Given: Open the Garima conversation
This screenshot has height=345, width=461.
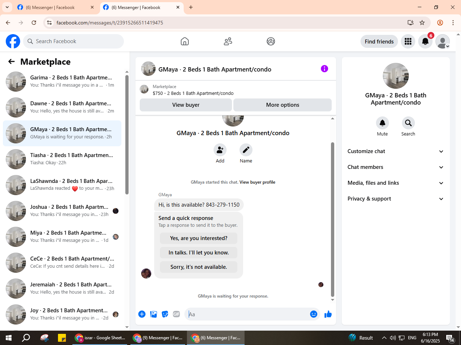Looking at the screenshot, I should coord(62,82).
